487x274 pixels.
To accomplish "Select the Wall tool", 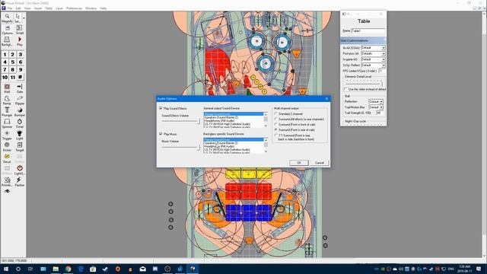I will pos(7,88).
